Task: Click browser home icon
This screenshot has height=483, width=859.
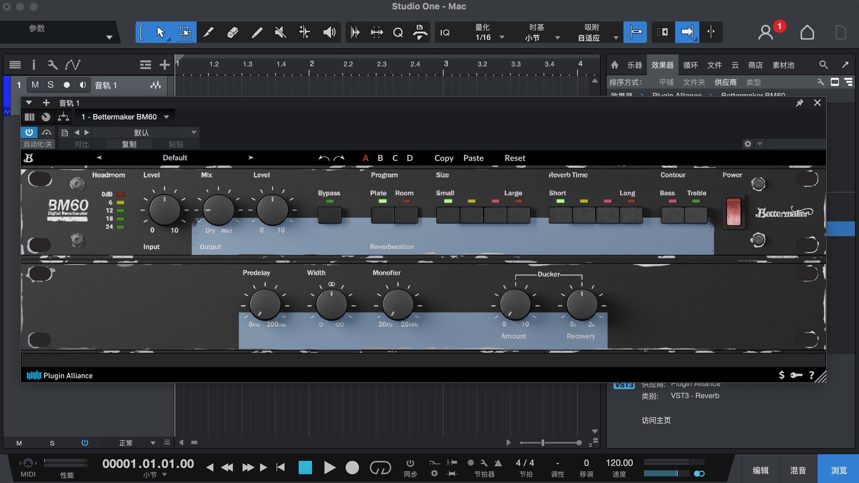Action: pyautogui.click(x=615, y=65)
